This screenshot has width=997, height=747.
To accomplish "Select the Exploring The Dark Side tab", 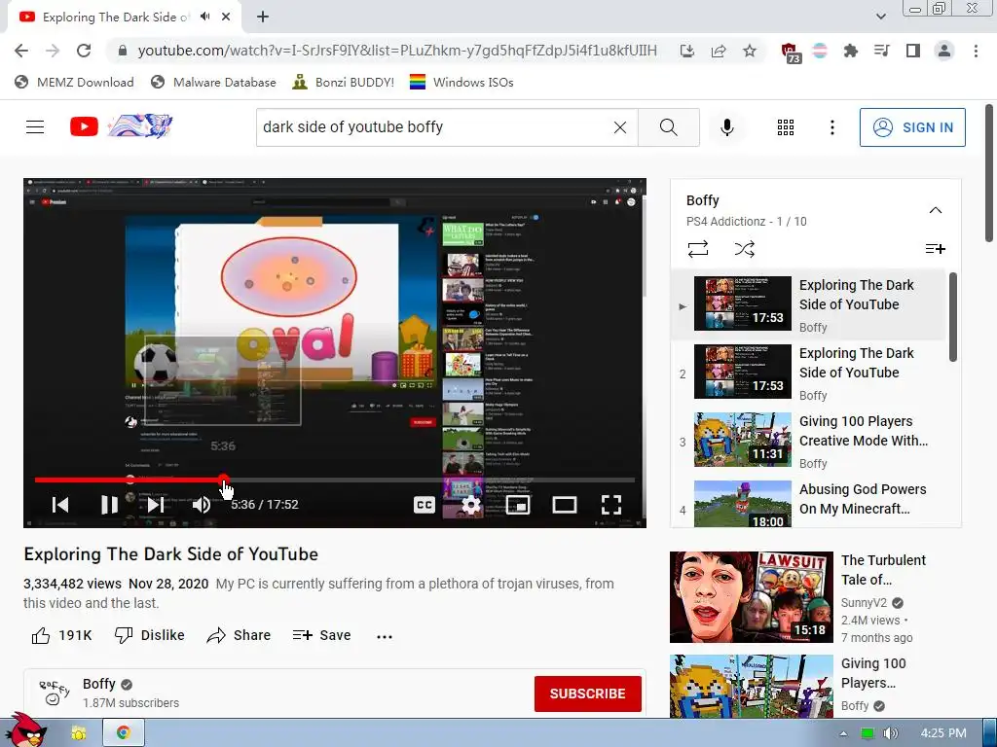I will pos(115,18).
